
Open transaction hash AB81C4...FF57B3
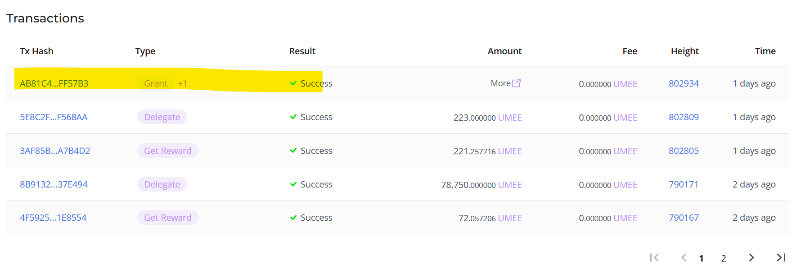pyautogui.click(x=54, y=83)
